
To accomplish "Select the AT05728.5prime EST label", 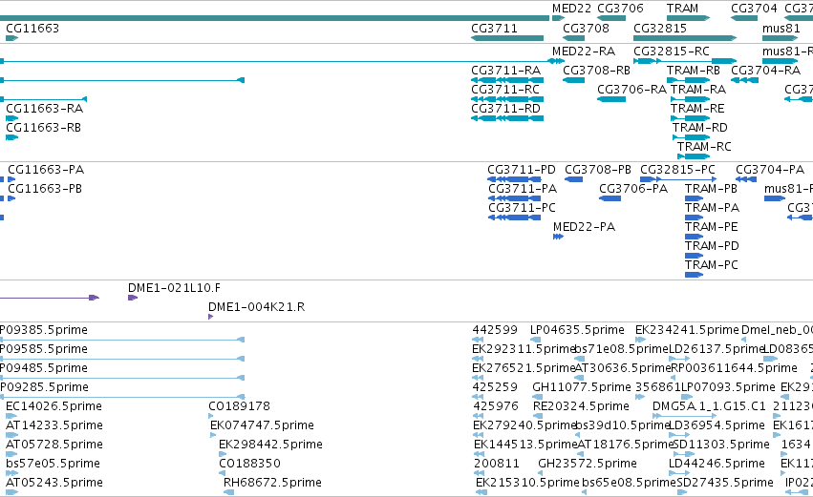I will (x=54, y=445).
